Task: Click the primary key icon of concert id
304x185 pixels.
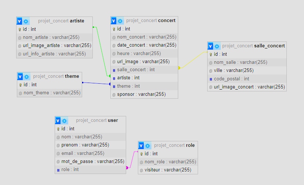Action: [x=114, y=29]
